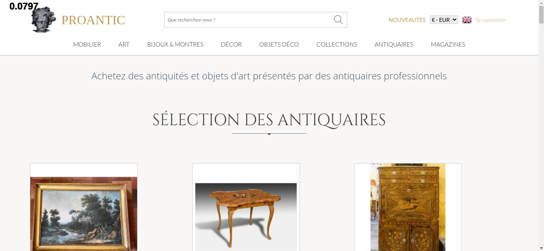Switch language via the UK flag icon
Image resolution: width=544 pixels, height=251 pixels.
coord(467,20)
